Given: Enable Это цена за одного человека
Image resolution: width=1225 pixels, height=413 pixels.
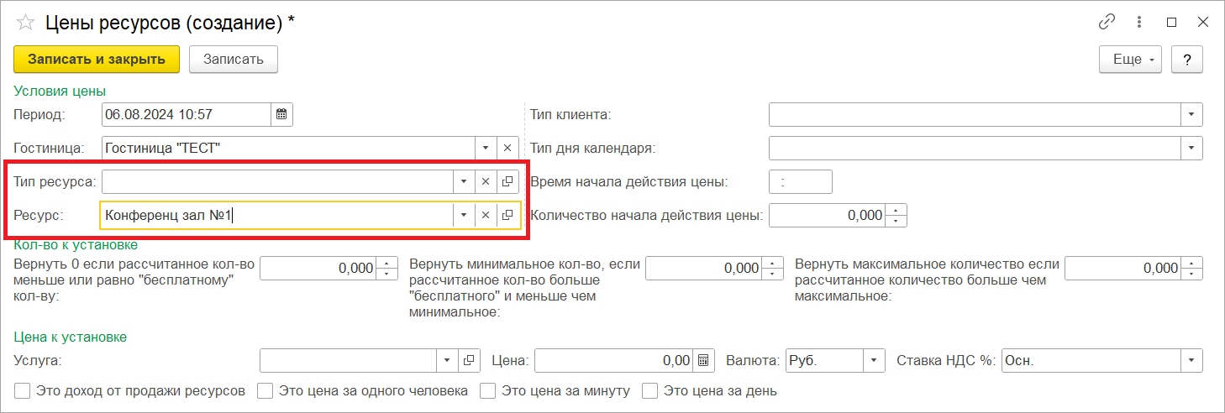Looking at the screenshot, I should click(x=265, y=390).
